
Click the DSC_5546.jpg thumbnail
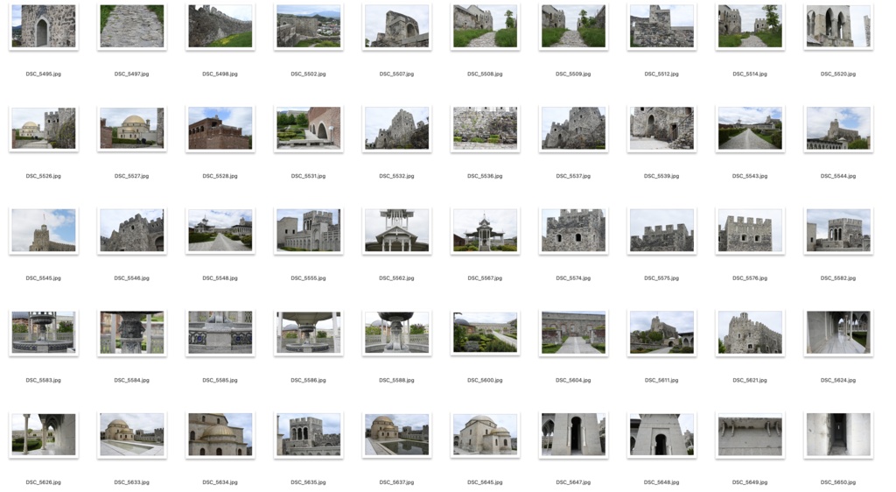click(x=132, y=230)
